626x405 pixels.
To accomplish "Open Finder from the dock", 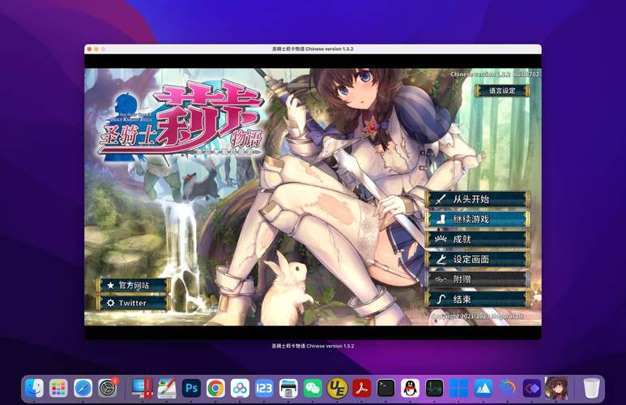I will 34,388.
